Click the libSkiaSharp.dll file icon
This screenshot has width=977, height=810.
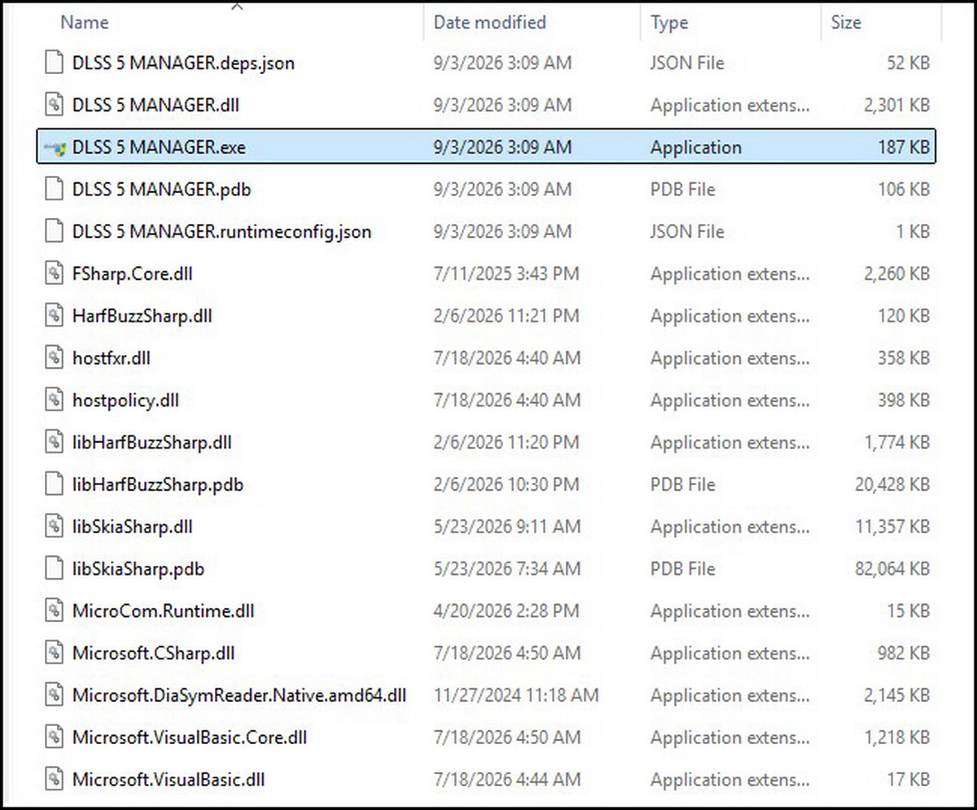coord(54,527)
